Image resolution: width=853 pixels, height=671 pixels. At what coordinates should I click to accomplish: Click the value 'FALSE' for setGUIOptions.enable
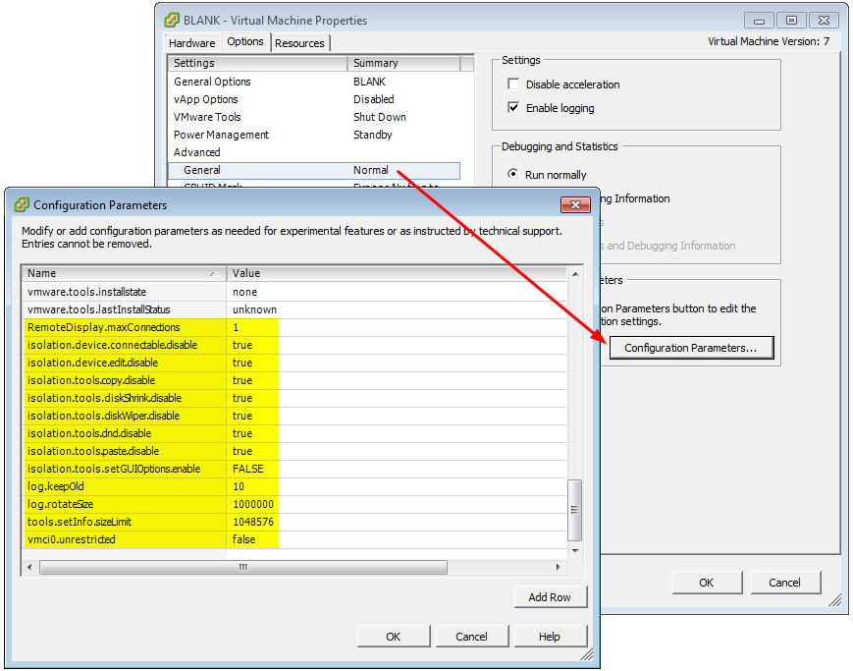pos(248,469)
